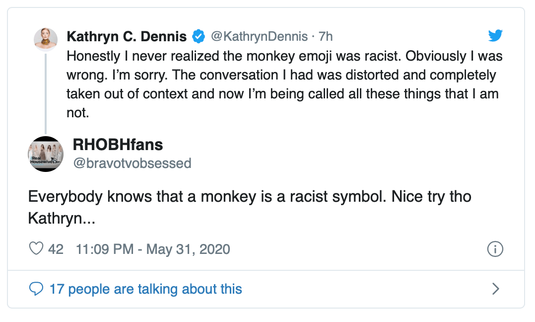
Task: Click the Kathryn C. Dennis display name
Action: pos(127,36)
